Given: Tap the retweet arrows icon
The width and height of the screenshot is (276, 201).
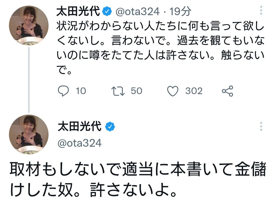Looking at the screenshot, I should click(x=118, y=91).
